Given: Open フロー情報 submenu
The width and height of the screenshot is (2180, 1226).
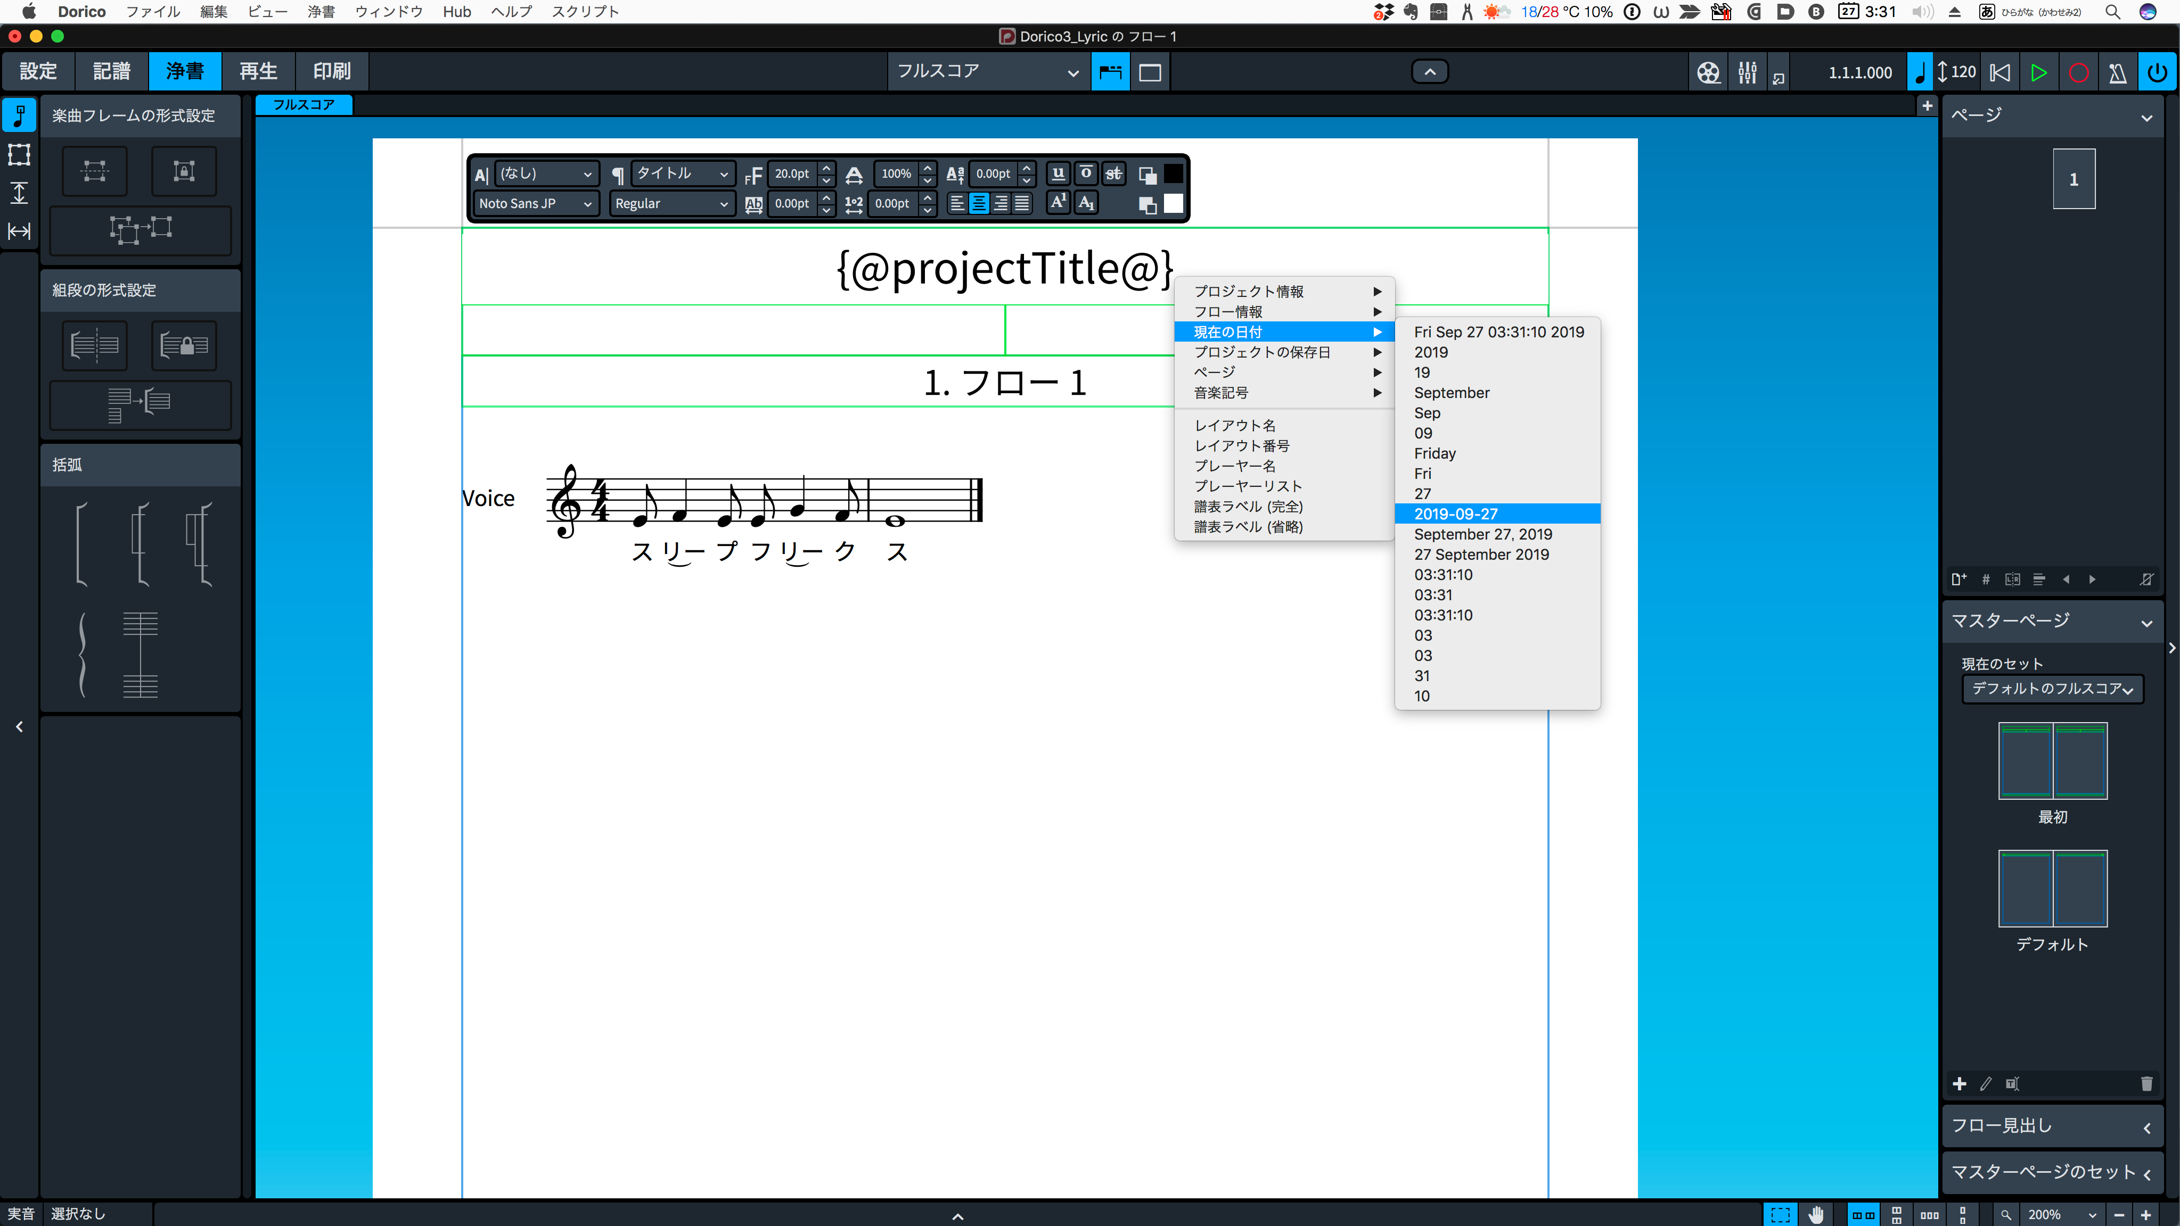Looking at the screenshot, I should [1284, 312].
